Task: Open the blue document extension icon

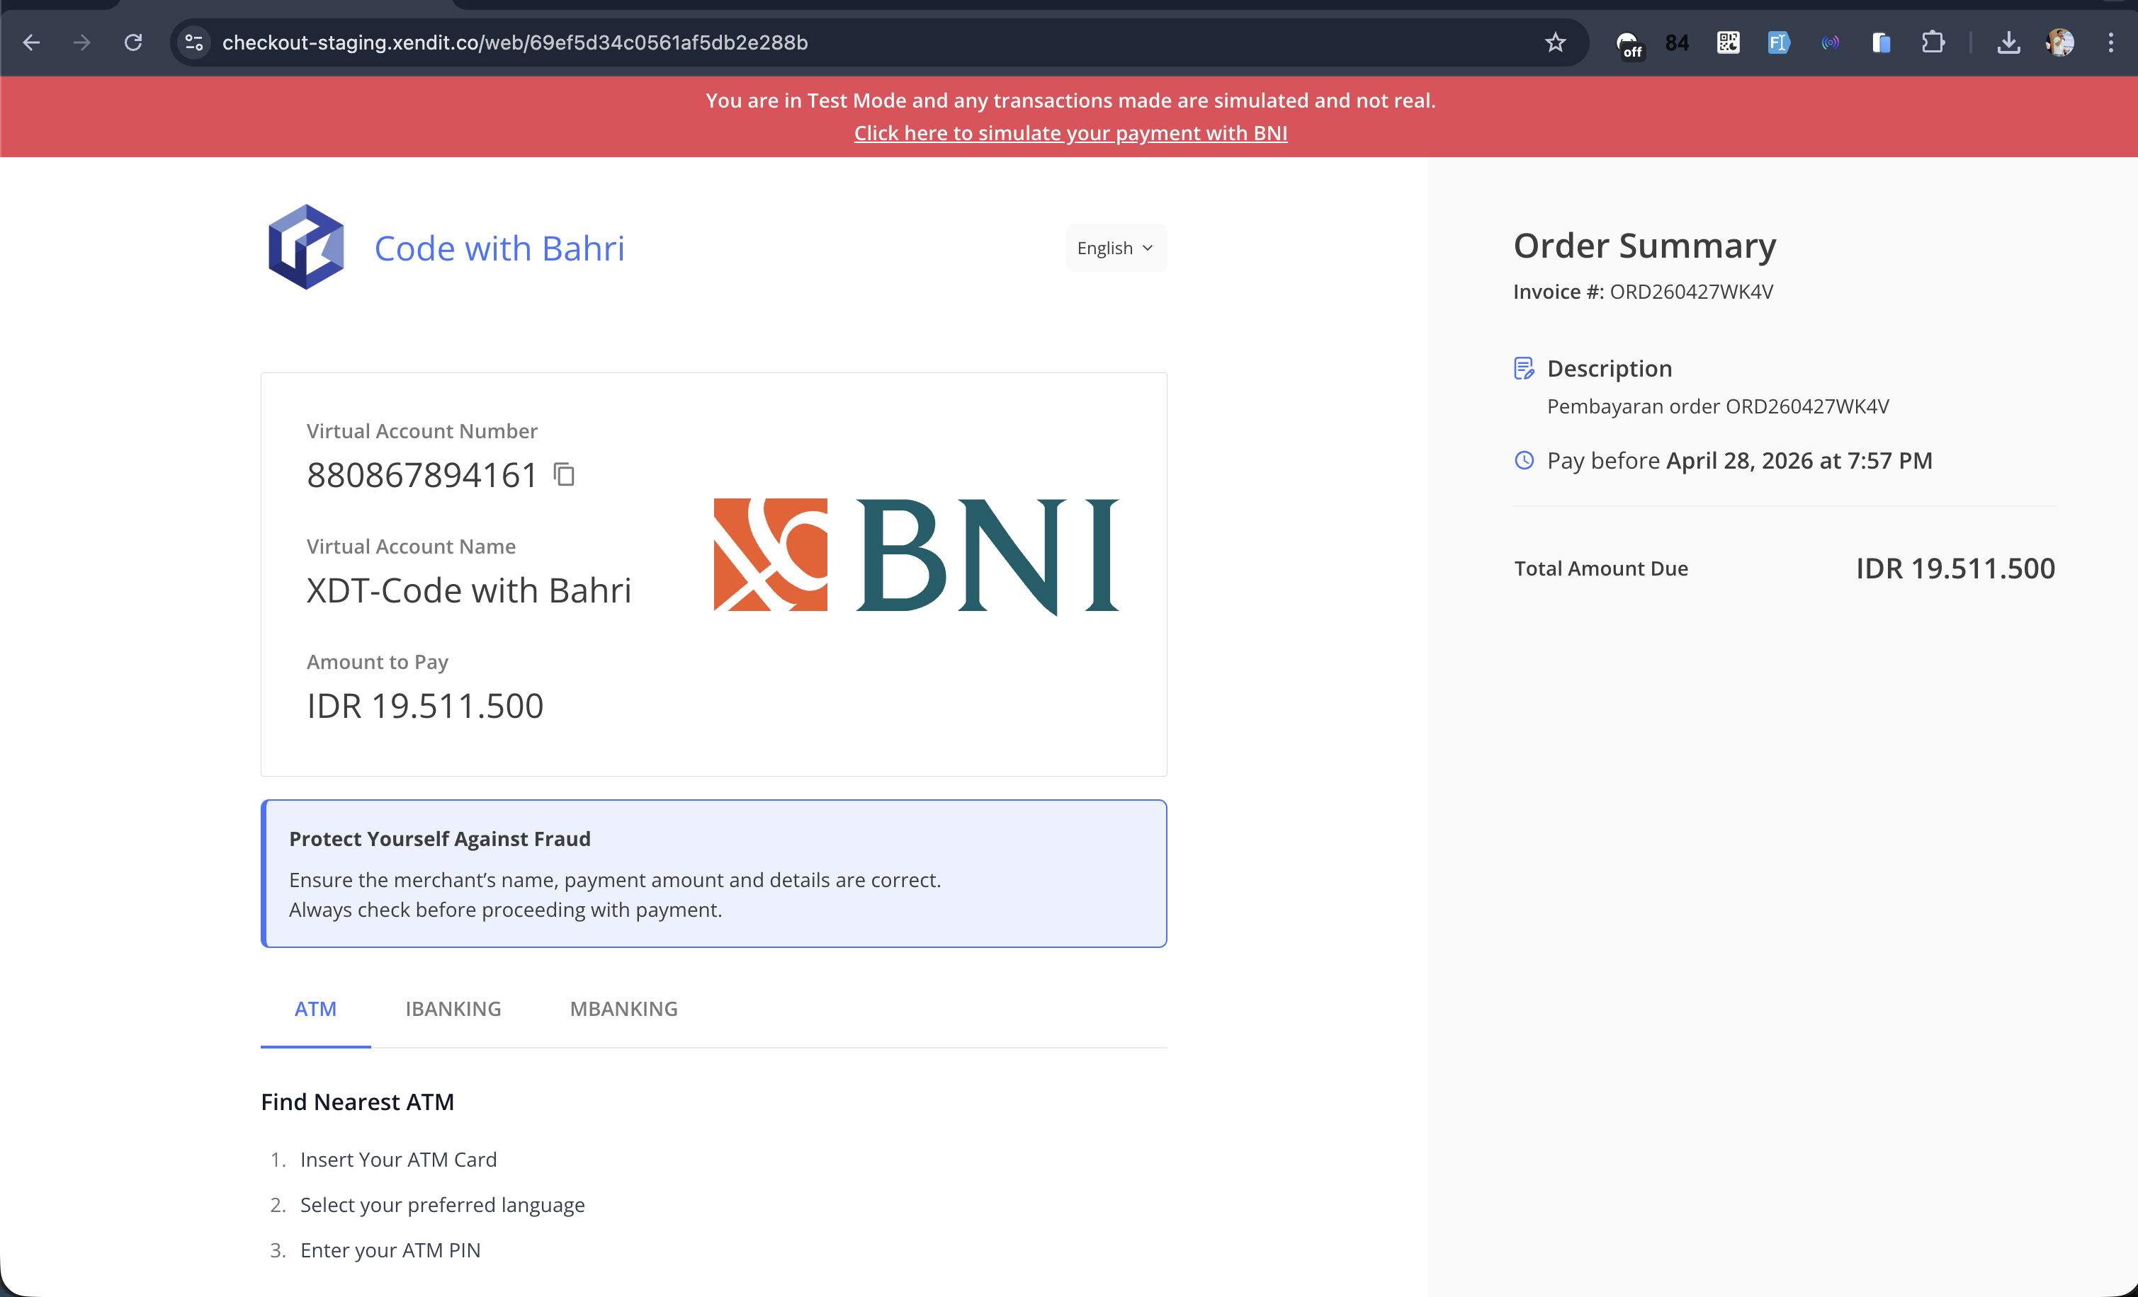Action: click(x=1881, y=42)
